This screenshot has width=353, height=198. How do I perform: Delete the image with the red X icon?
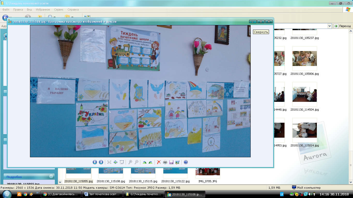[x=159, y=162]
